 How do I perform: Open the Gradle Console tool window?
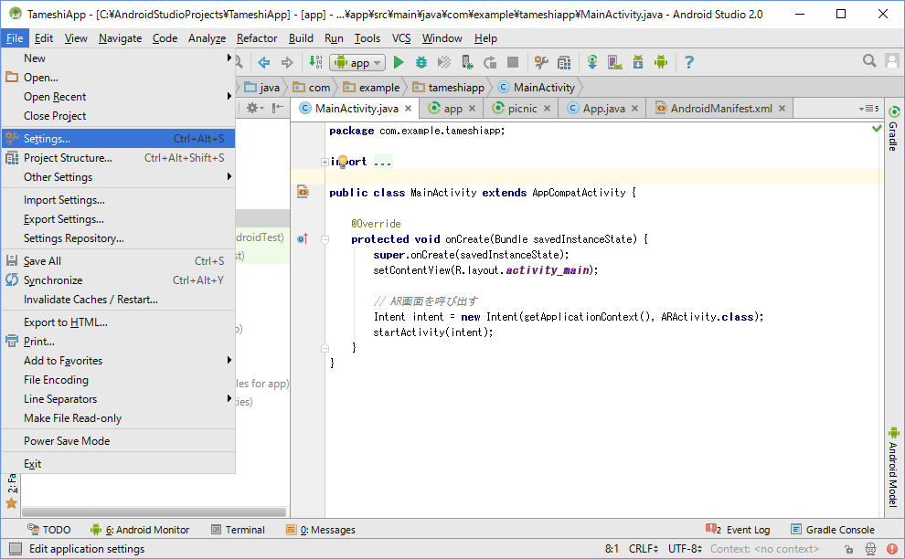pyautogui.click(x=832, y=530)
